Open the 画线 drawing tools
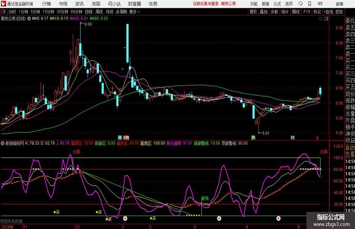The width and height of the screenshot is (355, 229). pyautogui.click(x=296, y=12)
